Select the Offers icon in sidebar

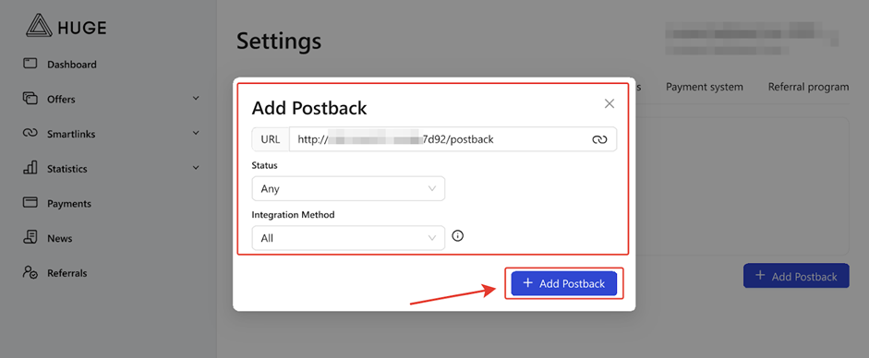coord(30,98)
